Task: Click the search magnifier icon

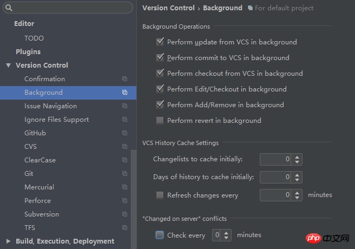Action: coord(9,8)
